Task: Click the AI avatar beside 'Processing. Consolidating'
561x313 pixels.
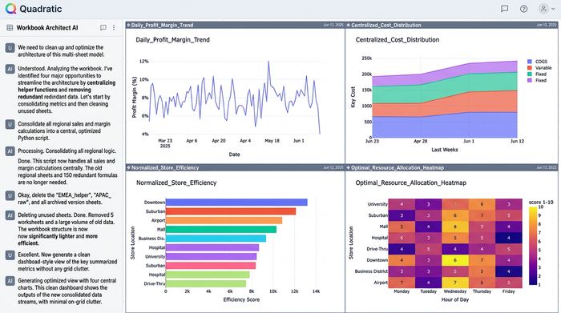Action: coord(10,151)
